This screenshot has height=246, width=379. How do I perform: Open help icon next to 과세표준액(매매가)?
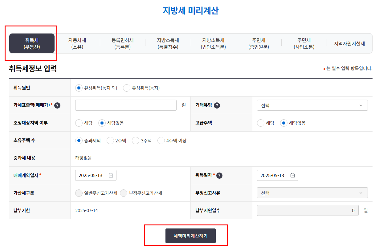57,105
